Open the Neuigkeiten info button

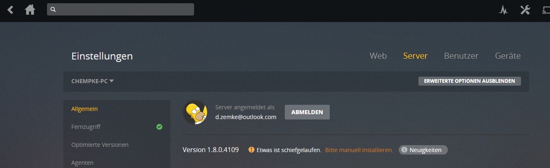(x=423, y=150)
